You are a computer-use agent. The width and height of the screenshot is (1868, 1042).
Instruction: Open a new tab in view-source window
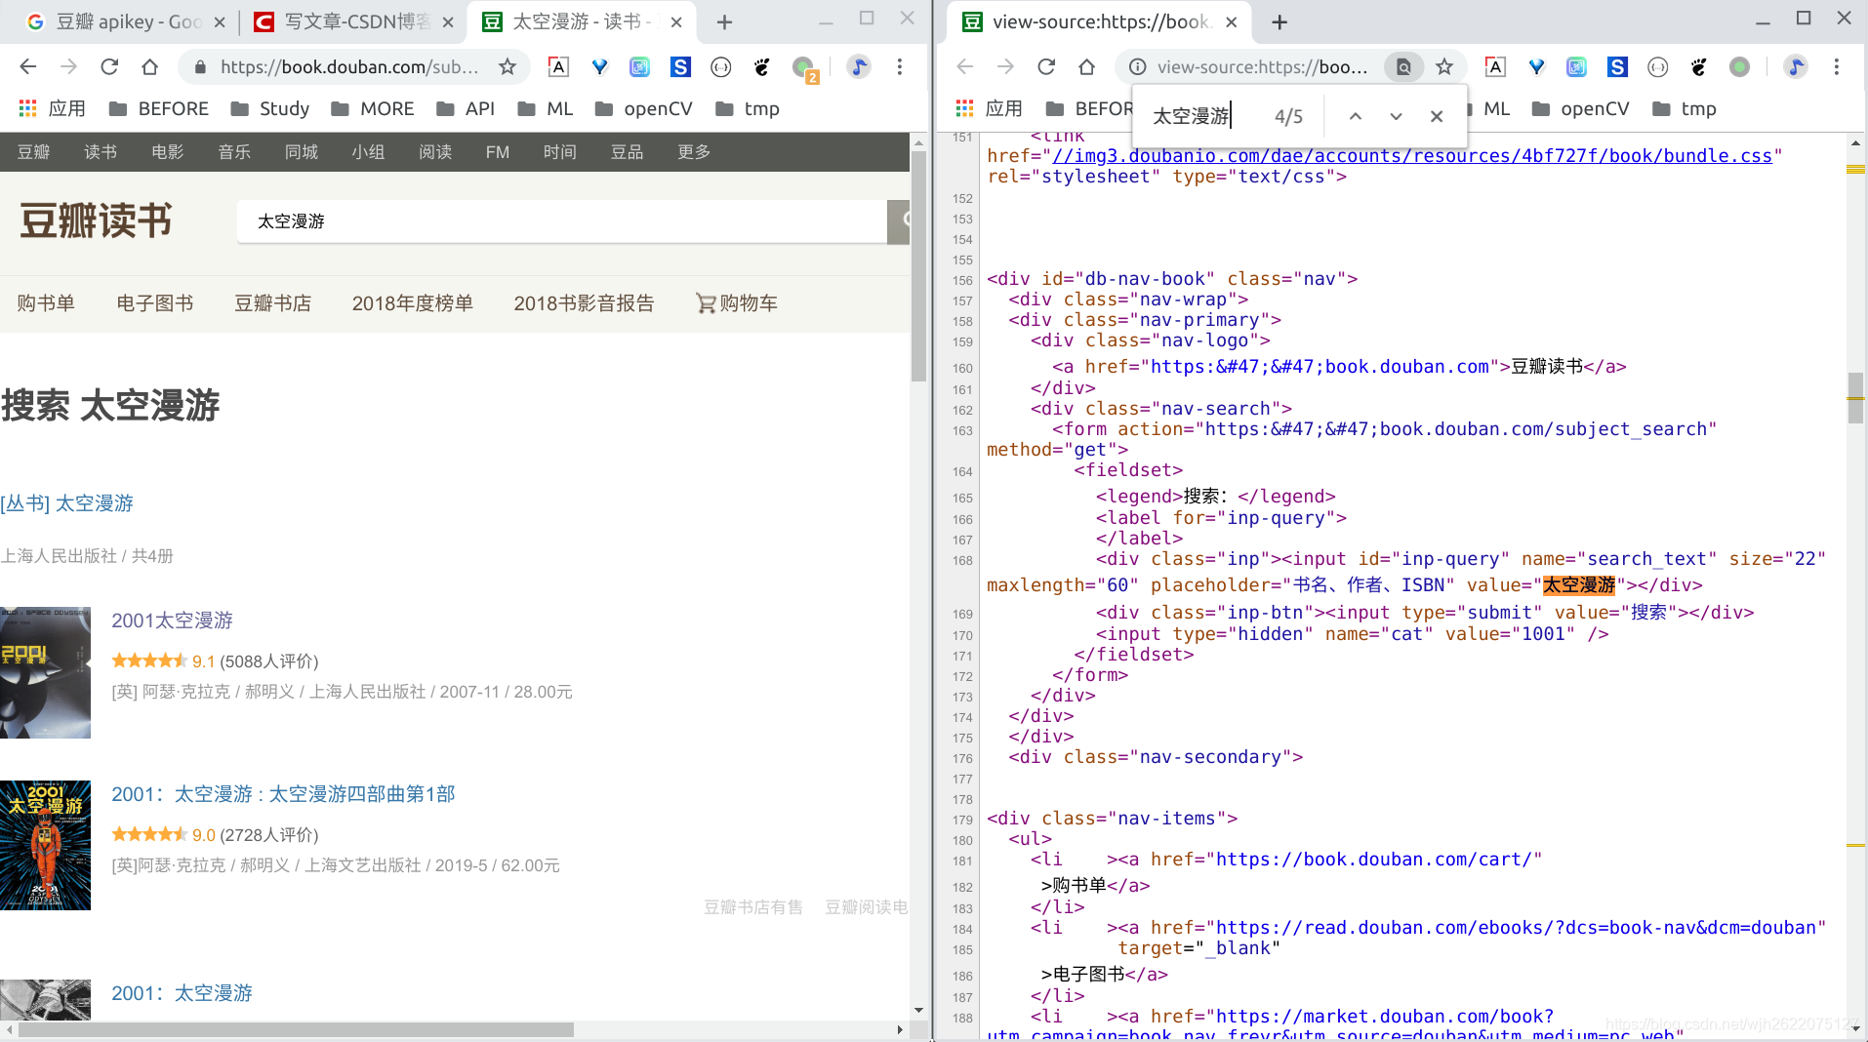point(1279,21)
